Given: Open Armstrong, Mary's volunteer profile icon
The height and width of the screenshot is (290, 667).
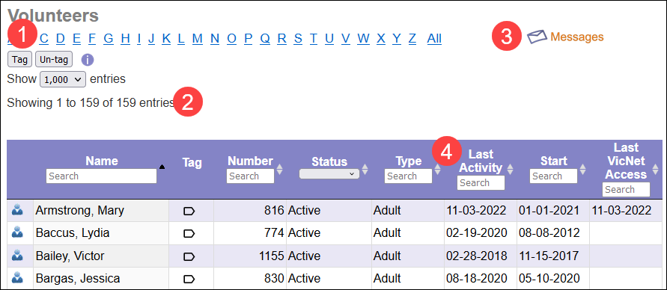Looking at the screenshot, I should (x=17, y=210).
